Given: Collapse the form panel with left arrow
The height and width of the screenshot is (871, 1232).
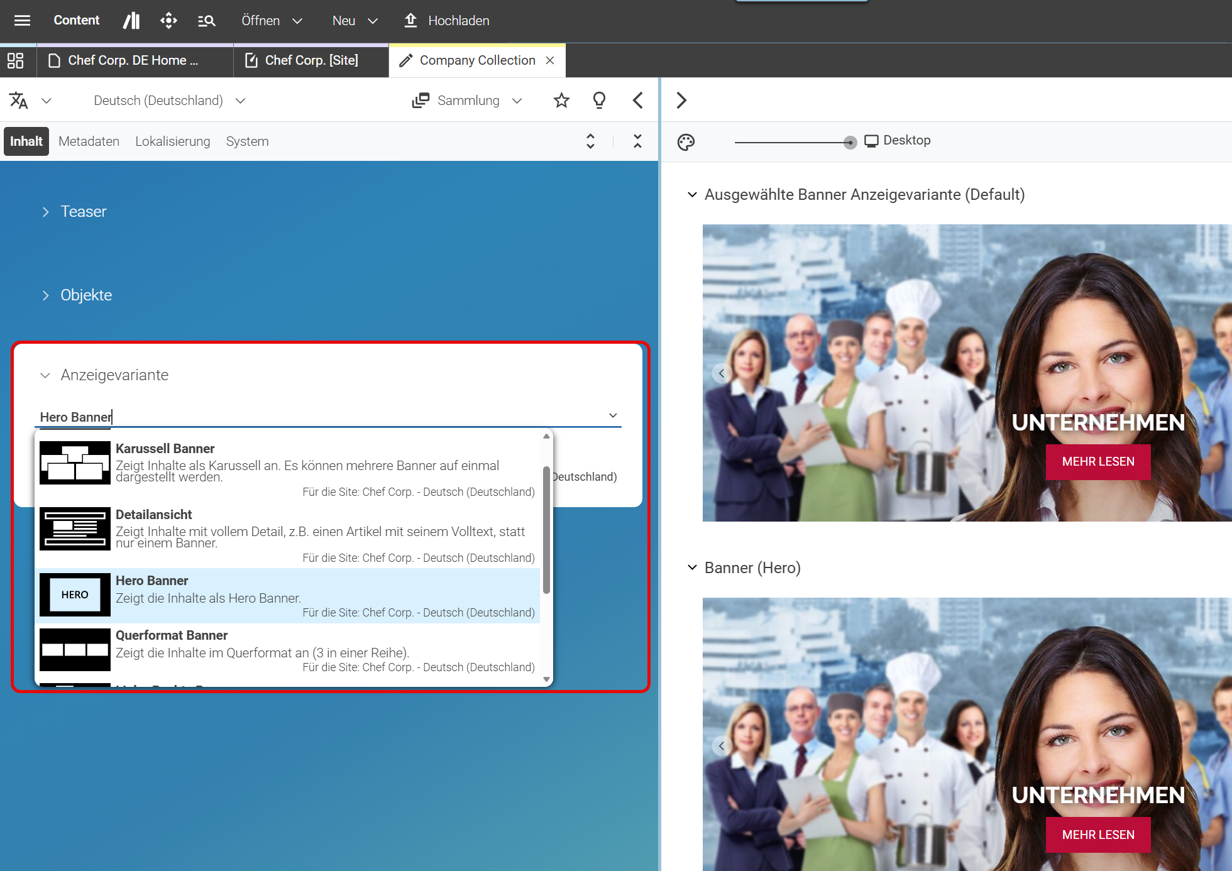Looking at the screenshot, I should [637, 101].
